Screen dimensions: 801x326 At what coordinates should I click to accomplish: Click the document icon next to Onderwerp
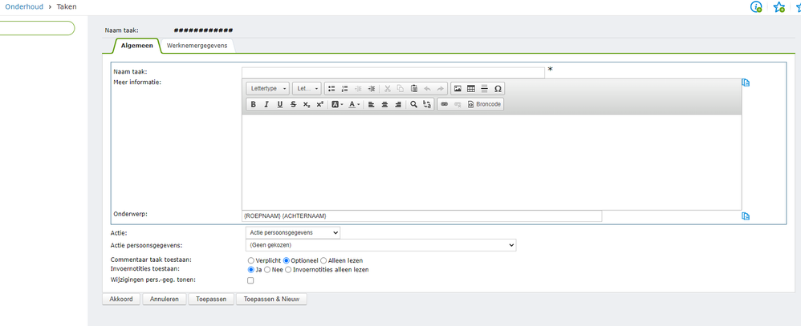point(746,216)
